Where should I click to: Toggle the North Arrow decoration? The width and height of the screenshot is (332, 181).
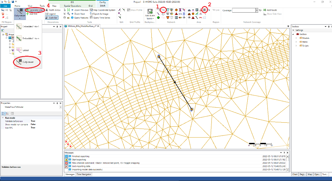(53, 10)
